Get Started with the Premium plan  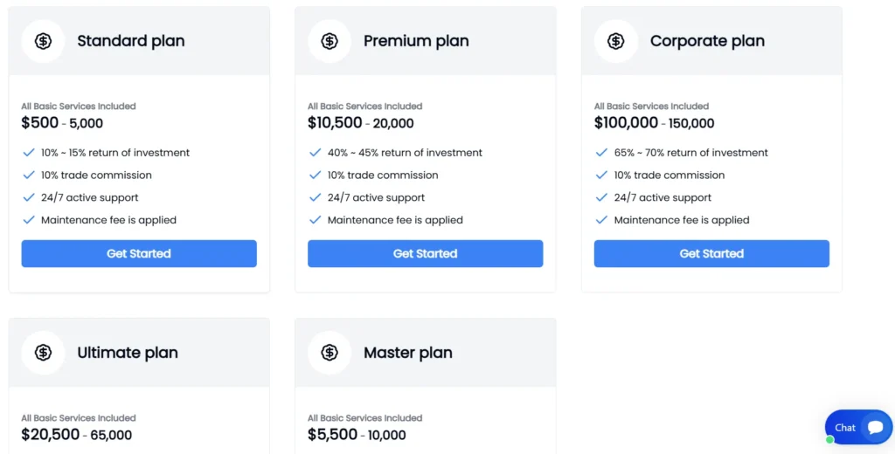click(426, 253)
